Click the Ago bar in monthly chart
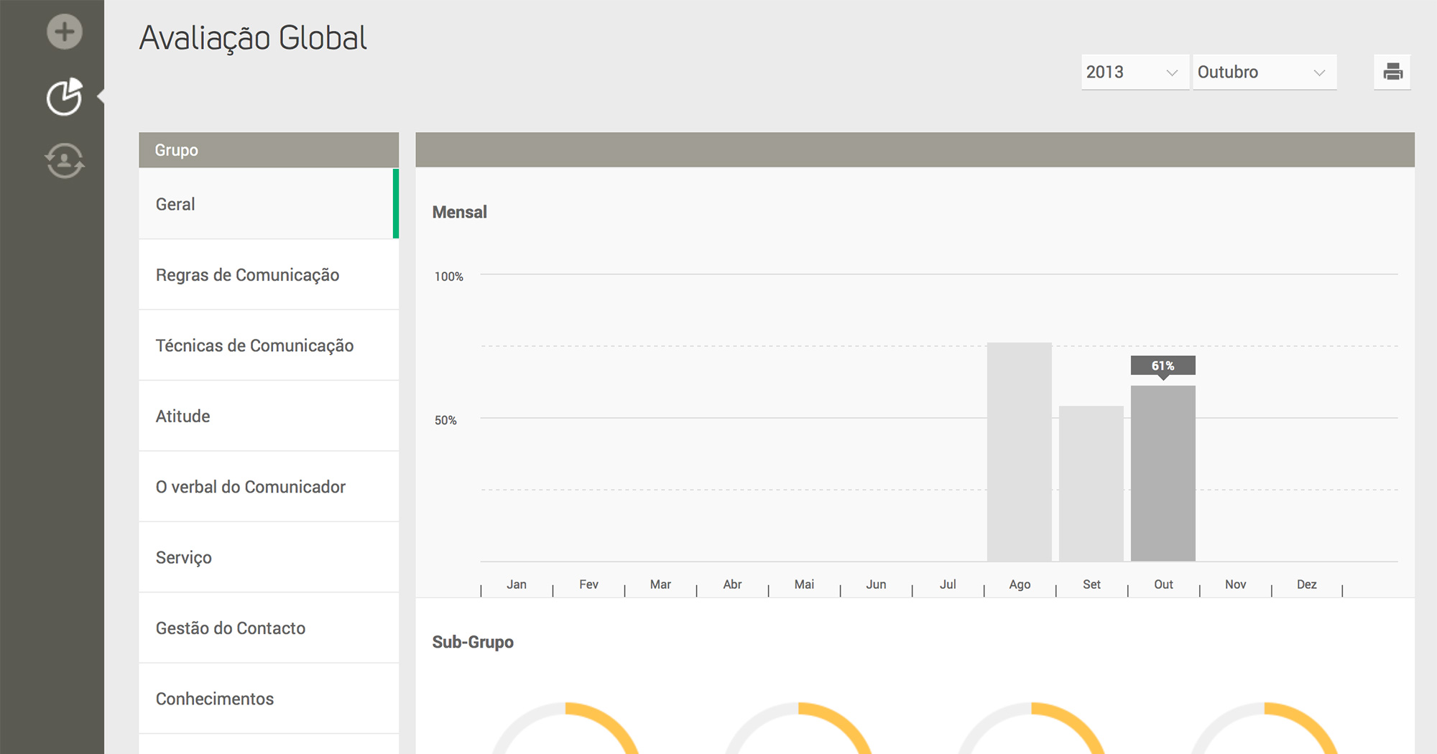 (x=1020, y=452)
